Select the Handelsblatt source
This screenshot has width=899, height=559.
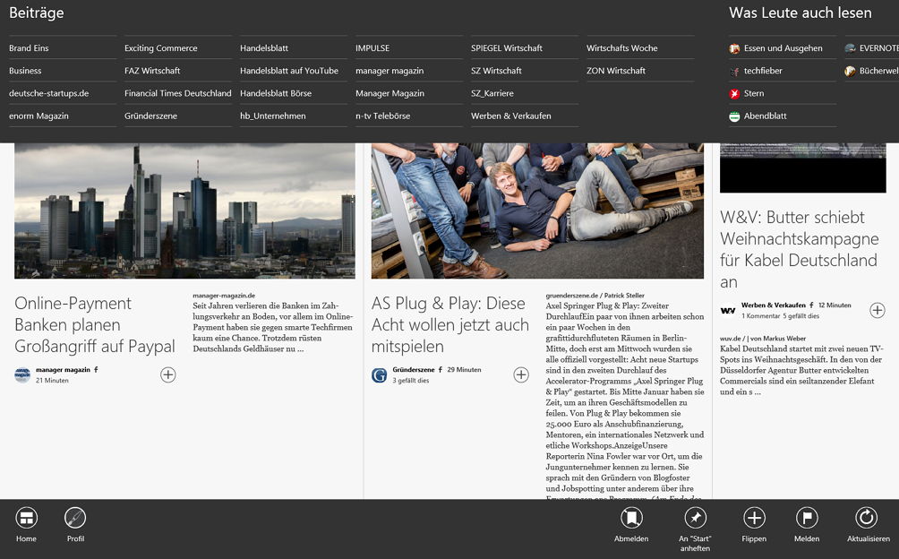264,48
